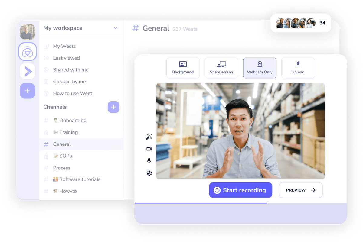Choose the Share screen option
Screen dimensions: 363x242
221,68
